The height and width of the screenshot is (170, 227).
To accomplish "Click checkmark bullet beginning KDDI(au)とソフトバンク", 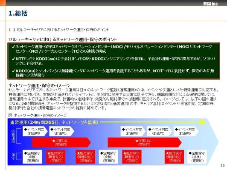I will pyautogui.click(x=113, y=73).
